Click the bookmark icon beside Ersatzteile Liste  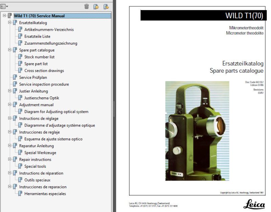click(x=20, y=36)
